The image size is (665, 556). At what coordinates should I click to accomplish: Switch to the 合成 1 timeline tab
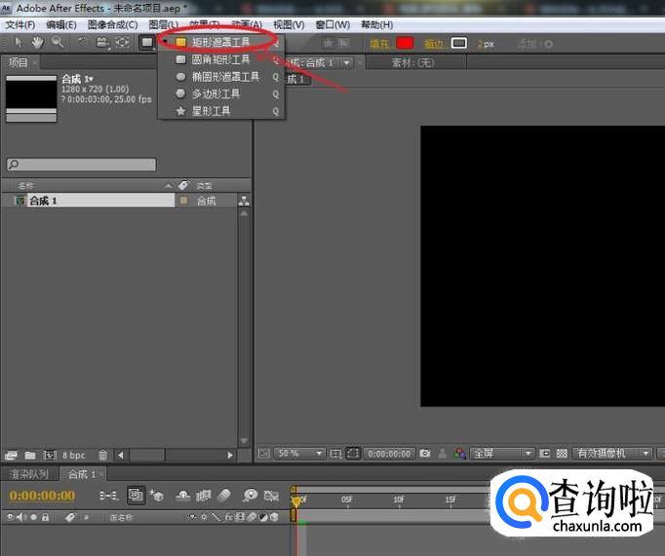82,474
